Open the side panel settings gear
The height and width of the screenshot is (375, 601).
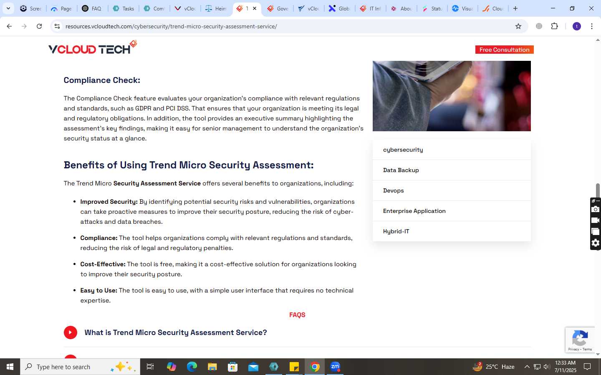(596, 243)
